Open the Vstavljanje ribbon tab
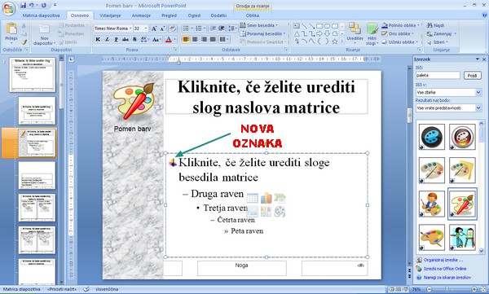 (x=110, y=15)
